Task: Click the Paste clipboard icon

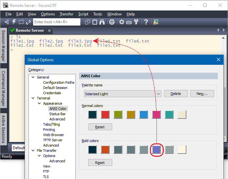Action: (x=95, y=22)
